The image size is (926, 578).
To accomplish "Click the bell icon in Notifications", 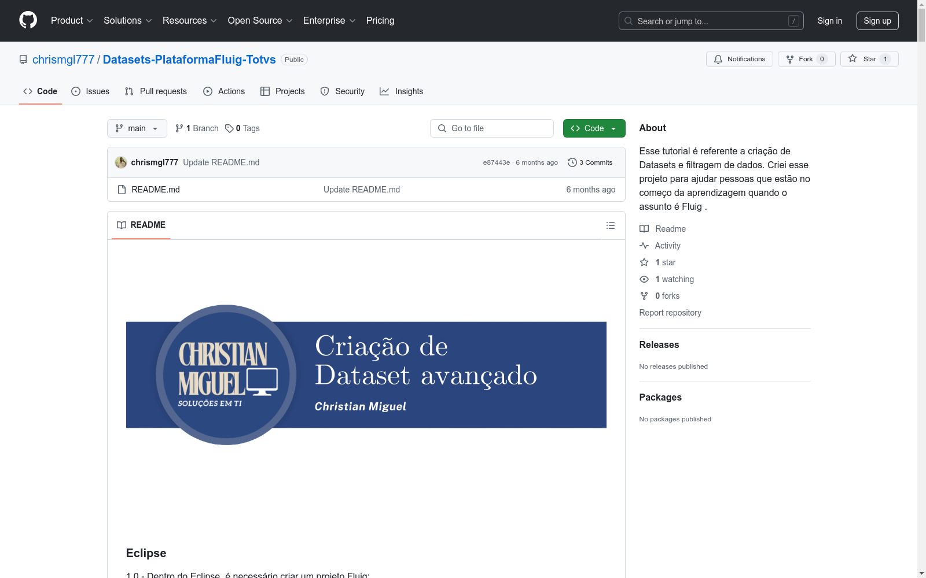I will 718,59.
